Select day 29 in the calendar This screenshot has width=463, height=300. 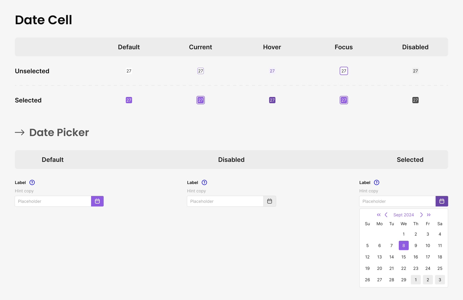tap(403, 280)
